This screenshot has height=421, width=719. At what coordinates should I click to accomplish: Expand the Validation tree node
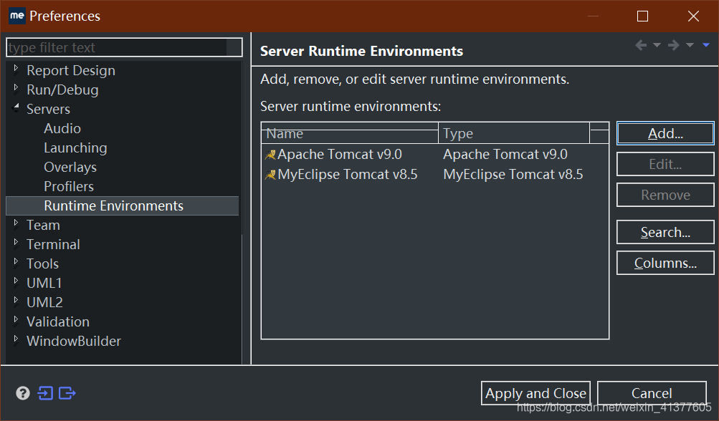tap(16, 321)
